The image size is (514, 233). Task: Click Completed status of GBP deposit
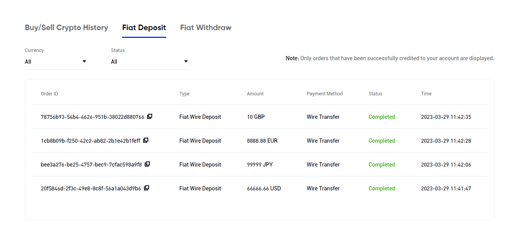pyautogui.click(x=382, y=117)
